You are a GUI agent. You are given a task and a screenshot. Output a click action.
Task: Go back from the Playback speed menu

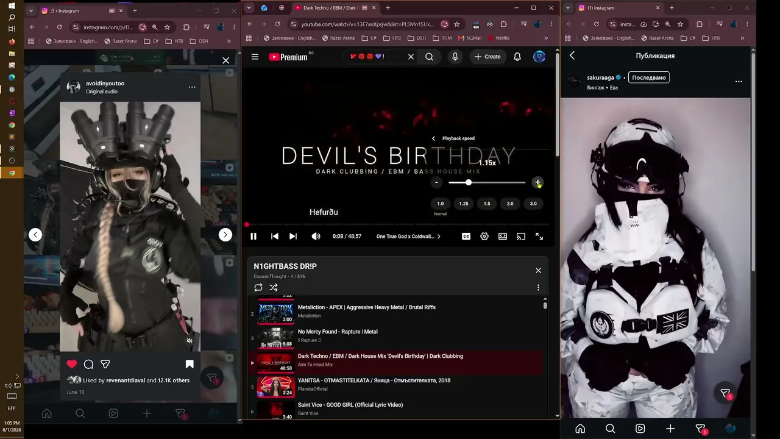coord(433,138)
